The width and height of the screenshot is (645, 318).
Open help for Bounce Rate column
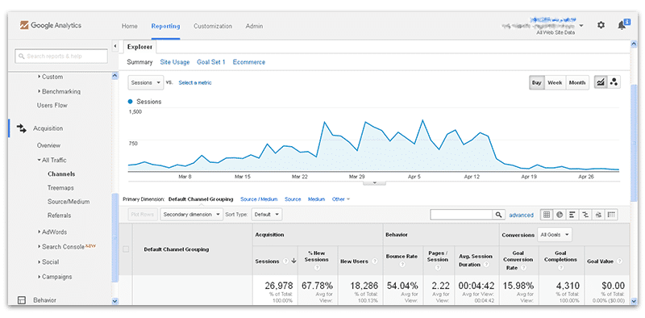point(402,265)
